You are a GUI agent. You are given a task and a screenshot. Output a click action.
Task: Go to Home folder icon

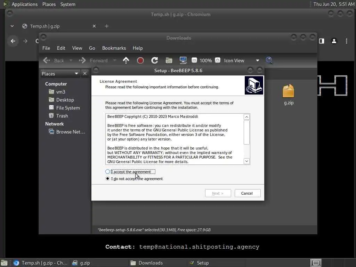click(x=169, y=60)
